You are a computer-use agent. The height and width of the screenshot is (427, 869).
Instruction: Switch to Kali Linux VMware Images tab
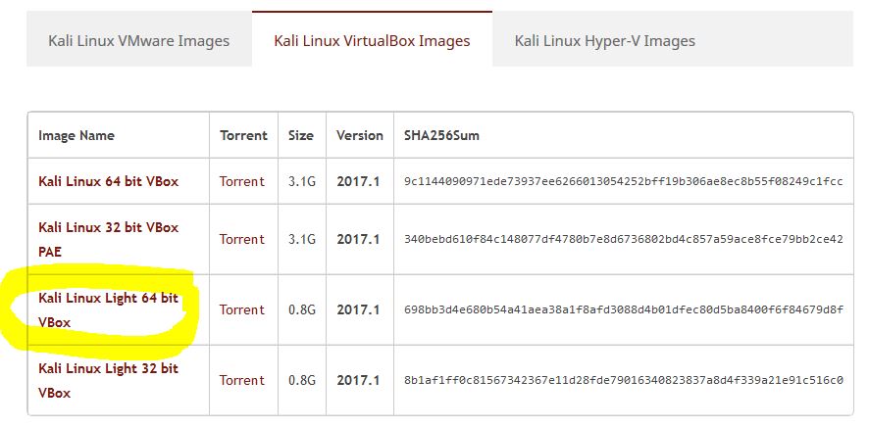(138, 41)
